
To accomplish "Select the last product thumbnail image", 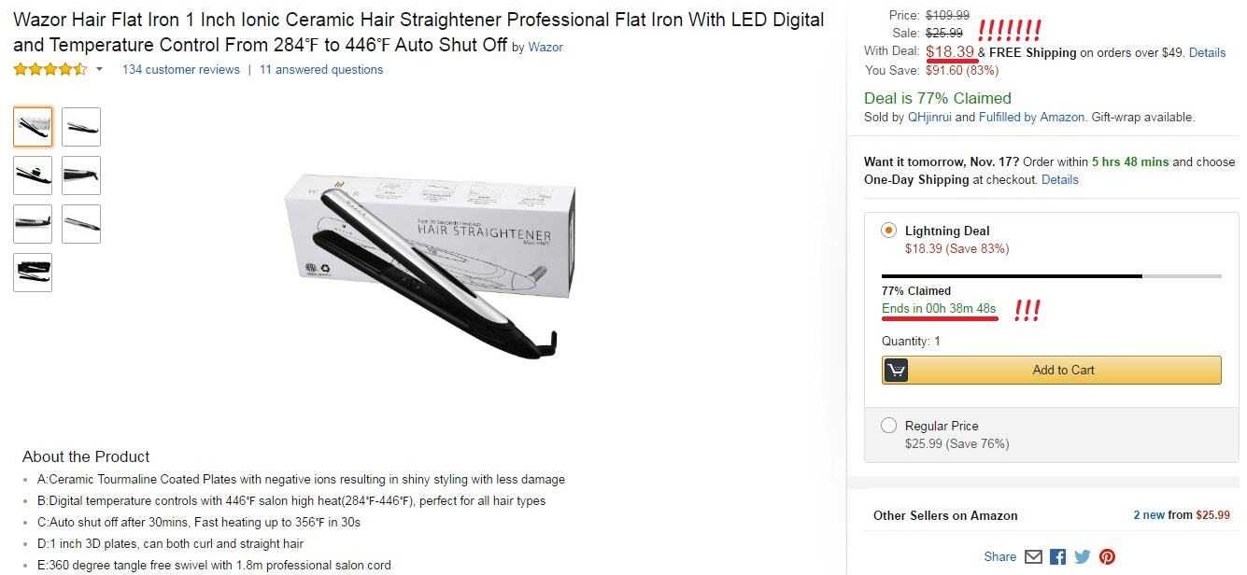I will pos(33,273).
